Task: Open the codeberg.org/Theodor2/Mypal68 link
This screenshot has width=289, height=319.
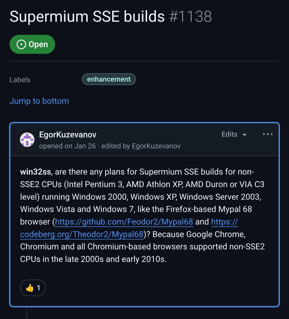Action: pos(82,234)
